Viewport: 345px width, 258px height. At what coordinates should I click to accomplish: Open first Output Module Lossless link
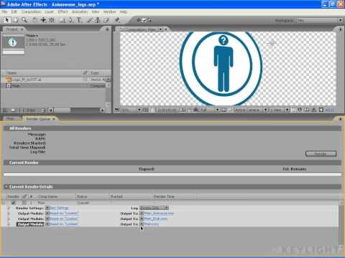[64, 214]
